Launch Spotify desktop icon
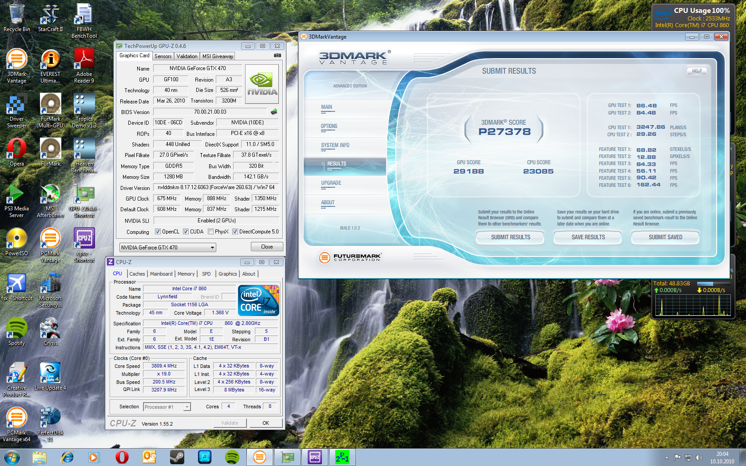 click(17, 332)
